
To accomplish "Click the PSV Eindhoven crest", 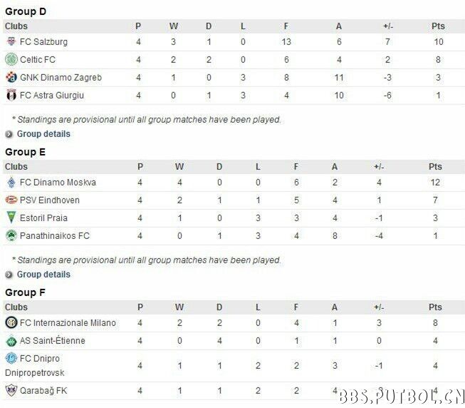I will coord(11,200).
